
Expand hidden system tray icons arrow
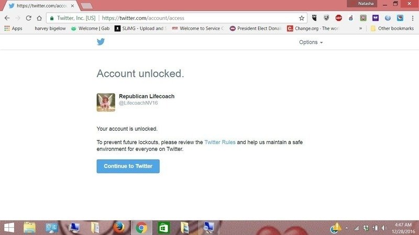tap(347, 228)
